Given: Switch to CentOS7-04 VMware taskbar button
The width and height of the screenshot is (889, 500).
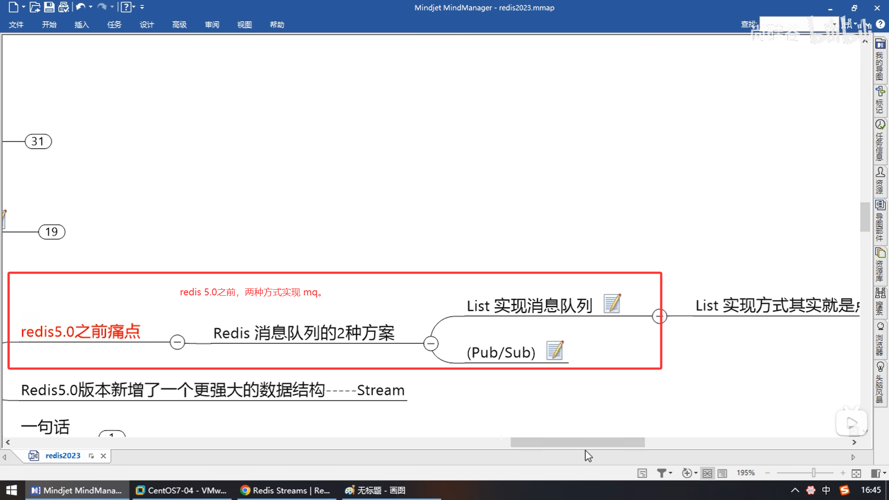Looking at the screenshot, I should 182,490.
